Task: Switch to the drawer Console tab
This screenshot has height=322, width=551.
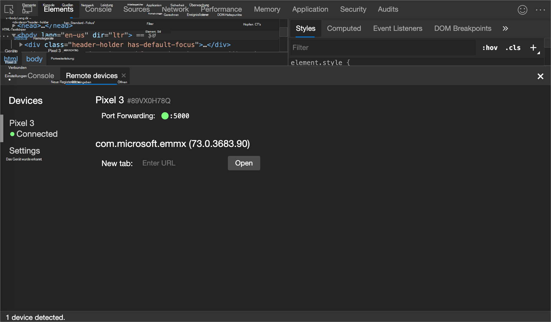Action: coord(41,76)
